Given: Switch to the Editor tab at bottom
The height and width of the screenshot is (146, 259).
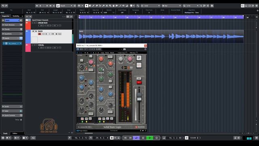Looking at the screenshot, I should pos(15,133).
